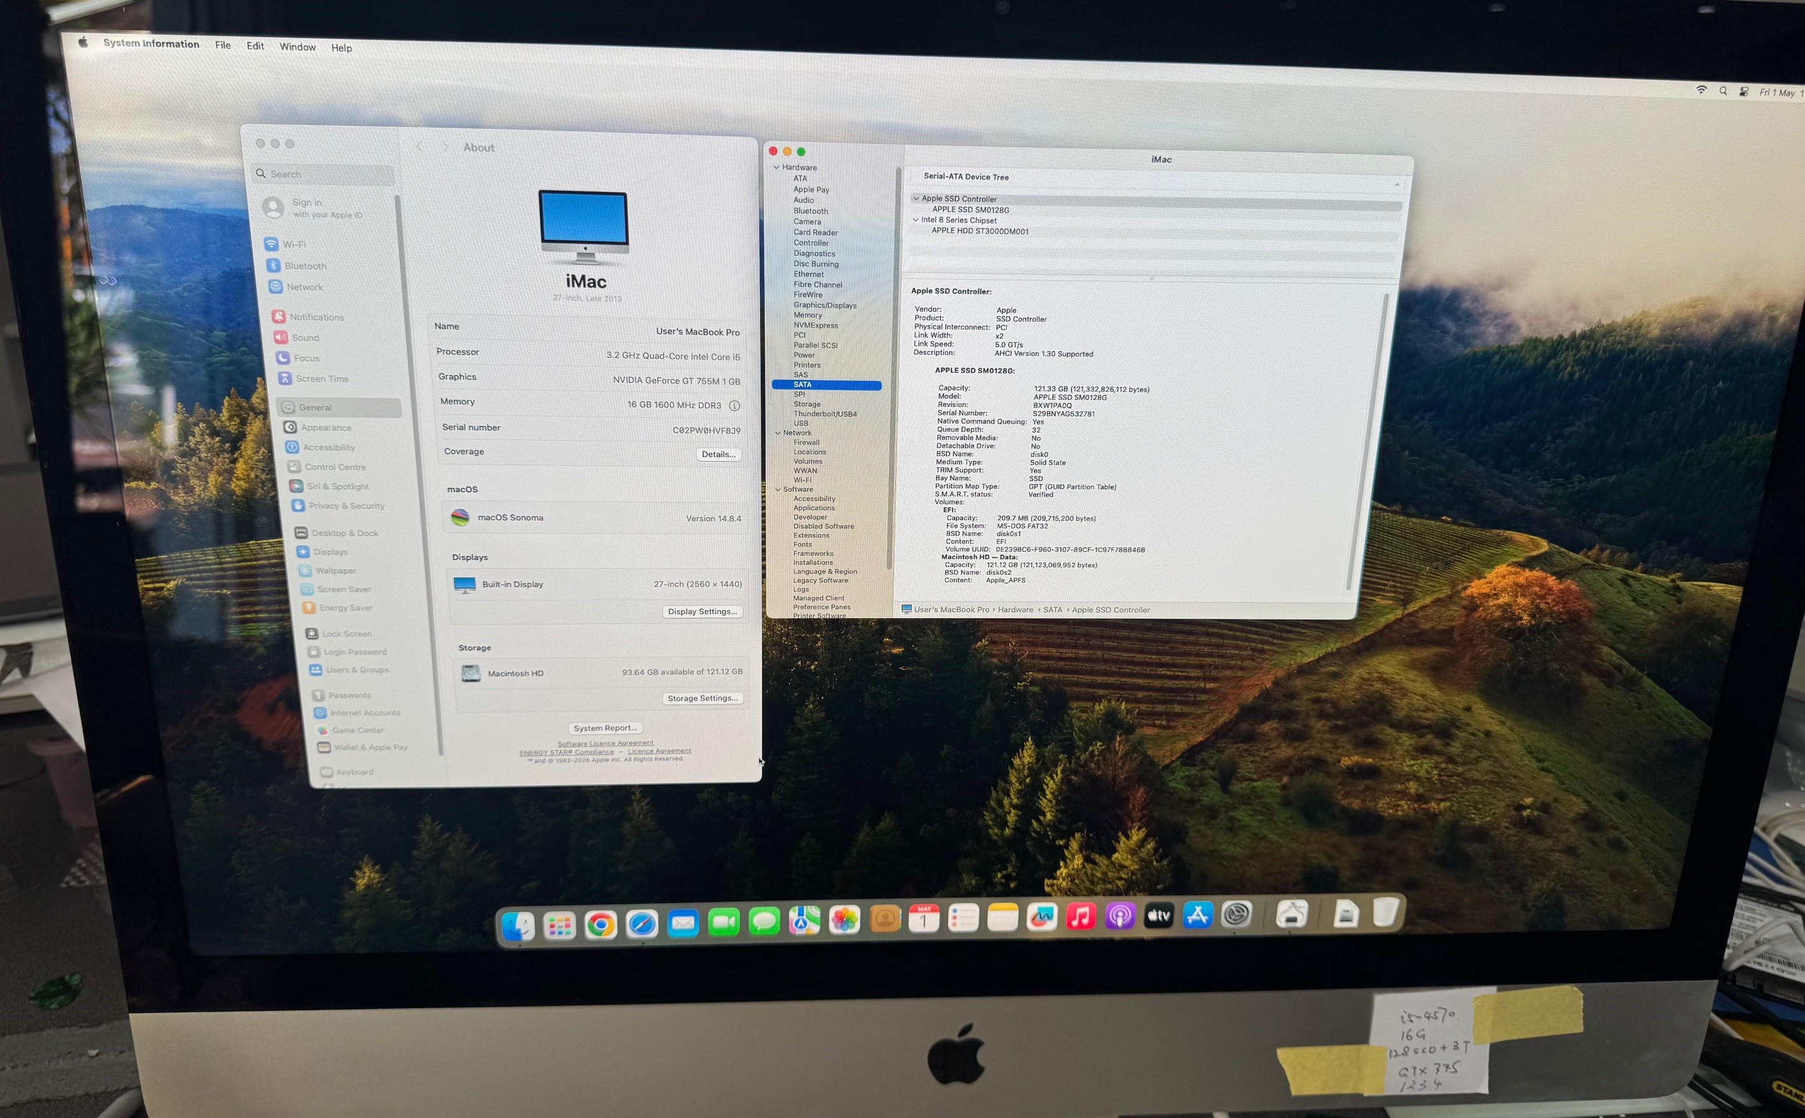The height and width of the screenshot is (1118, 1805).
Task: Open Wi-Fi status in menu bar
Action: (x=1701, y=90)
